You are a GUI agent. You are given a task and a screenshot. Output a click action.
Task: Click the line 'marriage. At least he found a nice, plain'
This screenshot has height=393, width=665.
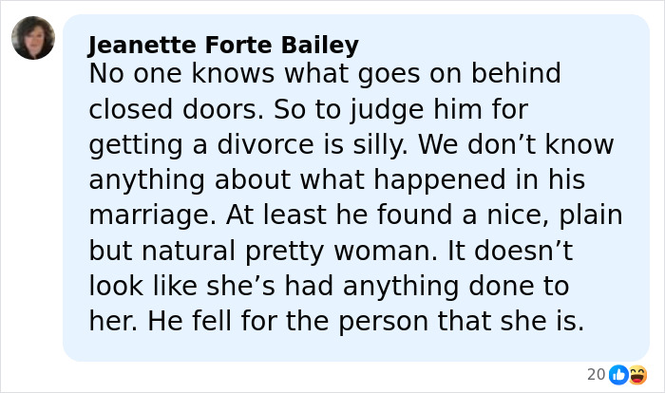click(x=355, y=215)
